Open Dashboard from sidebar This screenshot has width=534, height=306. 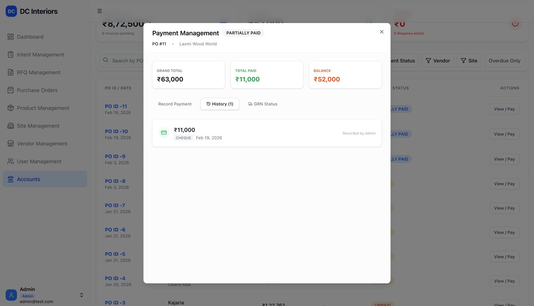[30, 37]
